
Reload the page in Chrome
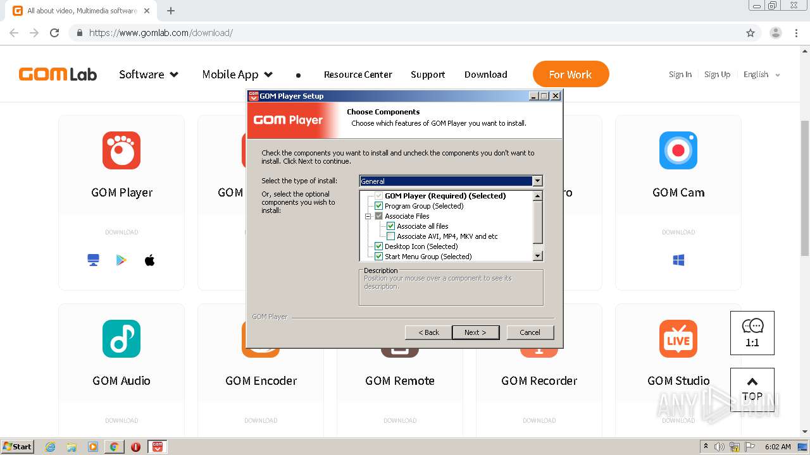54,33
